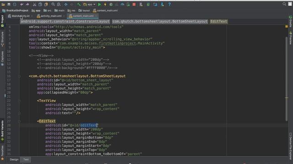The image size is (293, 164).
Task: Click the Replace icon
Action: point(59,4)
